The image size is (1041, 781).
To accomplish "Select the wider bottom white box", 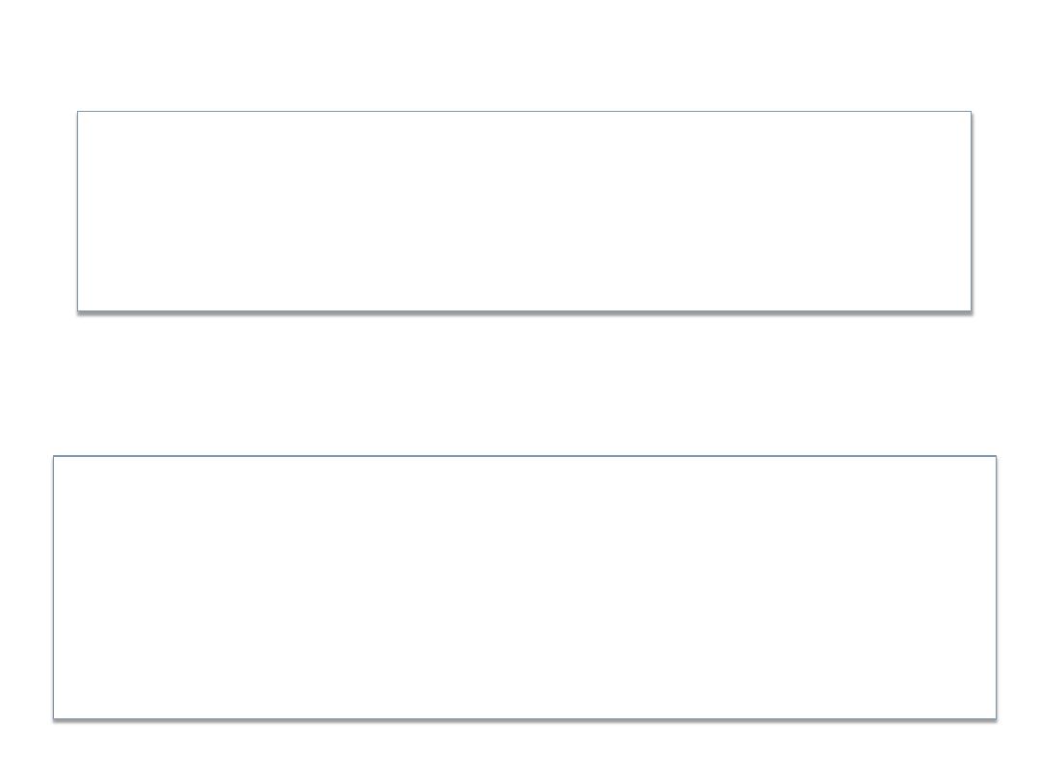I will pos(524,587).
